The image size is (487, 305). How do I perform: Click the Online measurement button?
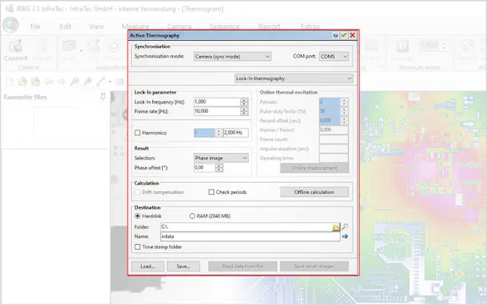tap(314, 168)
